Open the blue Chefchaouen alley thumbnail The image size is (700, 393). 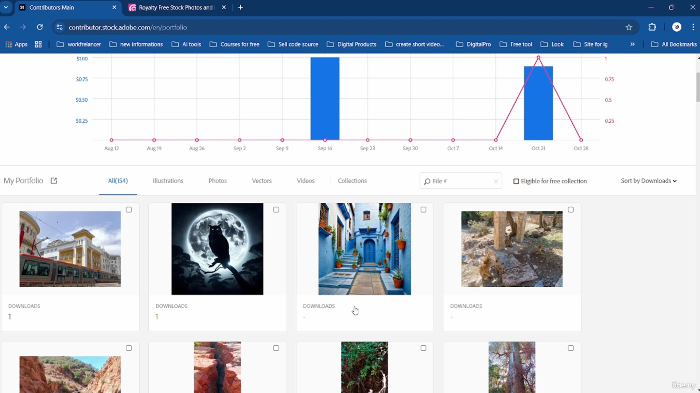365,249
